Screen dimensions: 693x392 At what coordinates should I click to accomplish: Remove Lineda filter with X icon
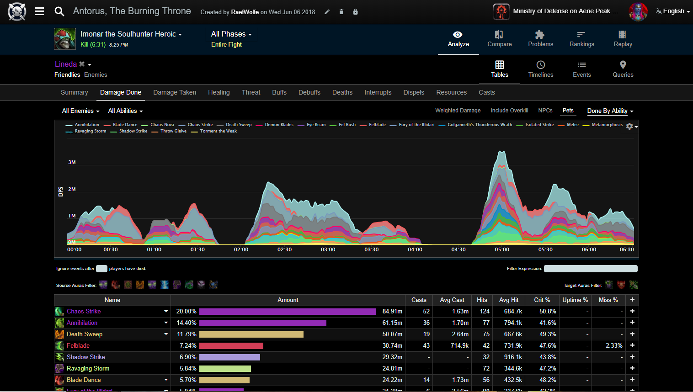(x=82, y=64)
